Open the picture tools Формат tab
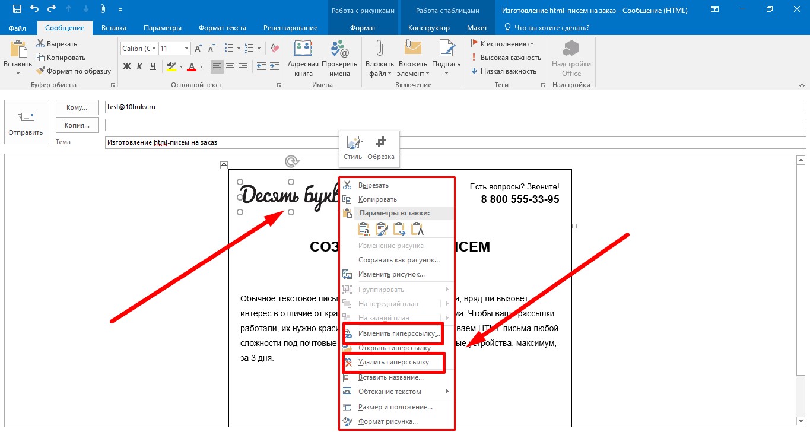Image resolution: width=810 pixels, height=432 pixels. (x=363, y=28)
